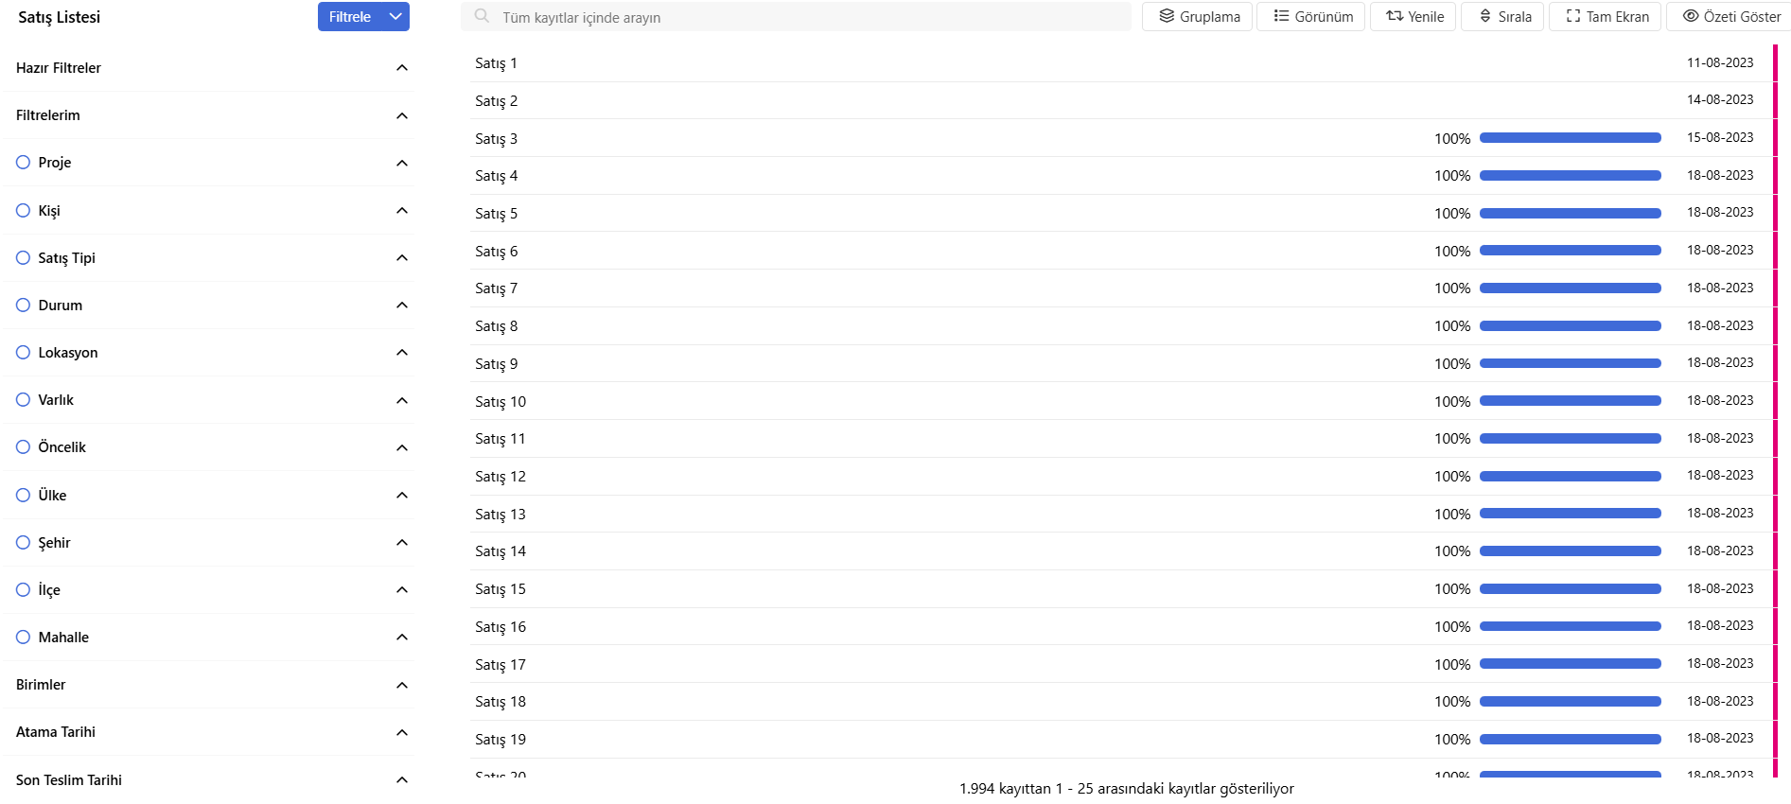Click the Yenile refresh arrows icon
Image resolution: width=1791 pixels, height=804 pixels.
1395,16
